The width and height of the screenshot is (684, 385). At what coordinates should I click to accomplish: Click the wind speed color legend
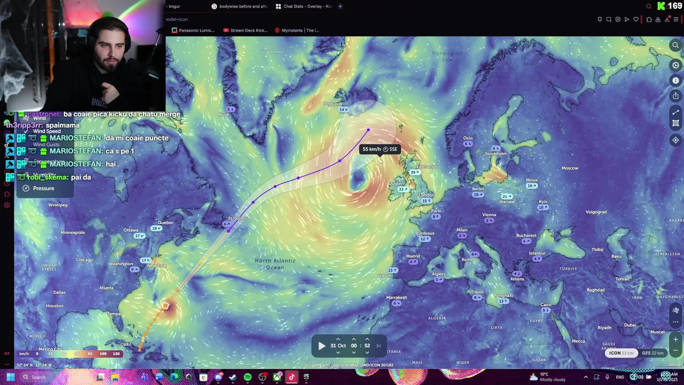tap(69, 353)
